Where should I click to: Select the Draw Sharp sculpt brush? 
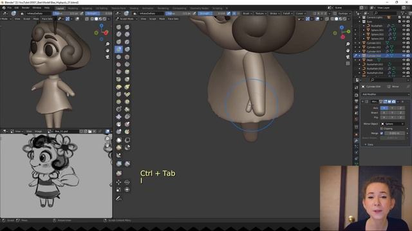click(x=127, y=27)
